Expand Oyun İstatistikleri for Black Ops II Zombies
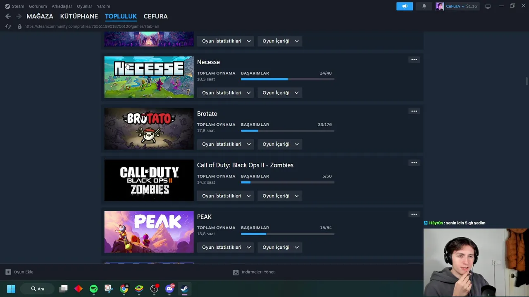This screenshot has height=297, width=529. [226, 196]
